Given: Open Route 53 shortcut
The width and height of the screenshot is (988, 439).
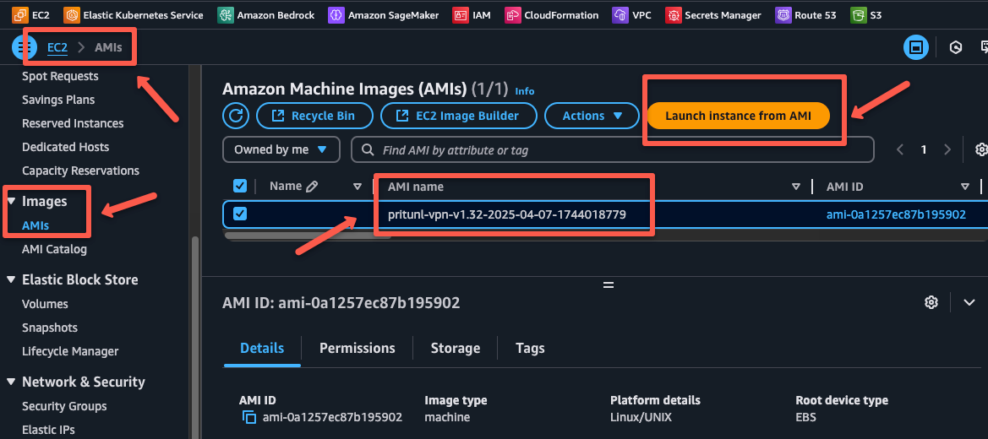Looking at the screenshot, I should click(x=806, y=14).
